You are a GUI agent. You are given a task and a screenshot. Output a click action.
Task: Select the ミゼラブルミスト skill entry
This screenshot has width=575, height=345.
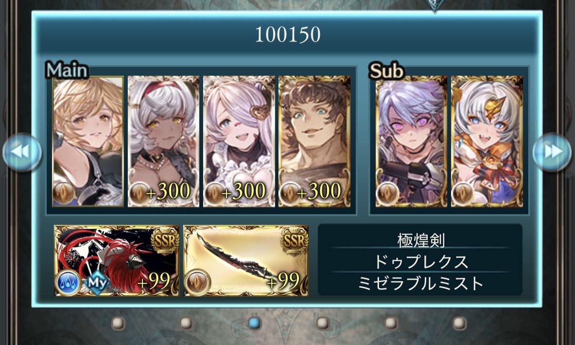tap(421, 284)
